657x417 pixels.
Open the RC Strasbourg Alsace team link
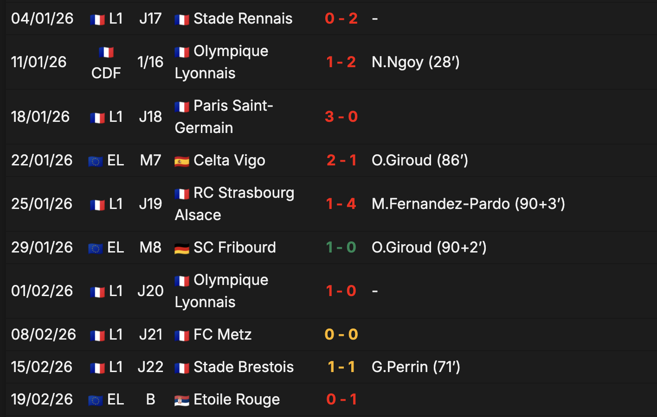(234, 204)
